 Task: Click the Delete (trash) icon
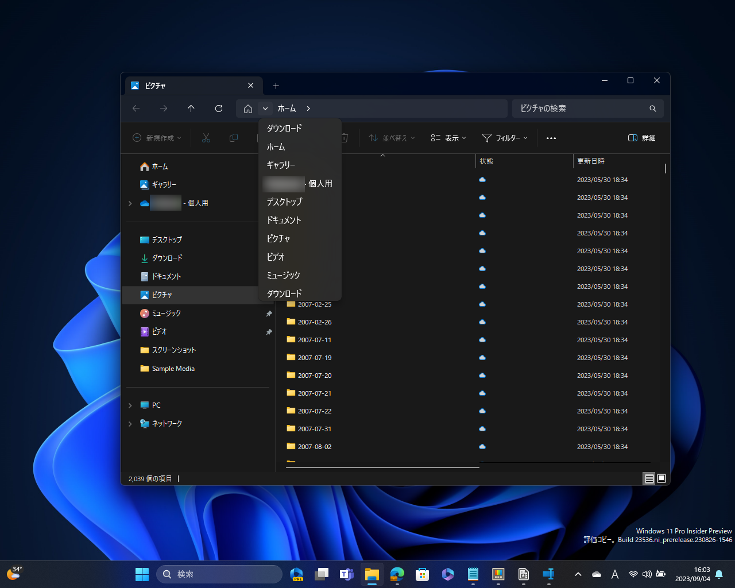[x=344, y=138]
